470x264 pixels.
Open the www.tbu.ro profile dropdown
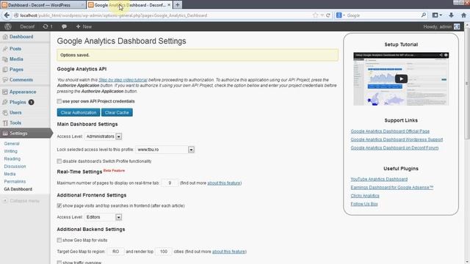[x=164, y=150]
